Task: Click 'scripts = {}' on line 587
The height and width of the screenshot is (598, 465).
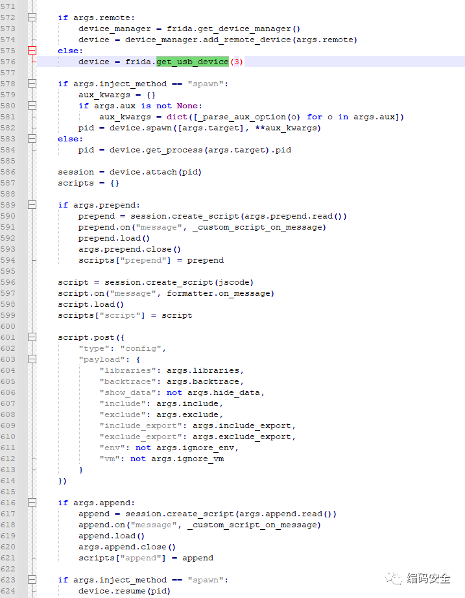Action: pyautogui.click(x=88, y=184)
